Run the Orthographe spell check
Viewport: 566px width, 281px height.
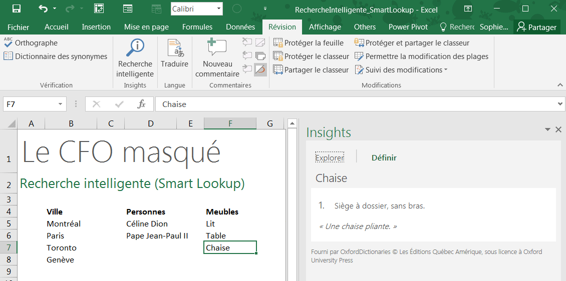coord(31,43)
